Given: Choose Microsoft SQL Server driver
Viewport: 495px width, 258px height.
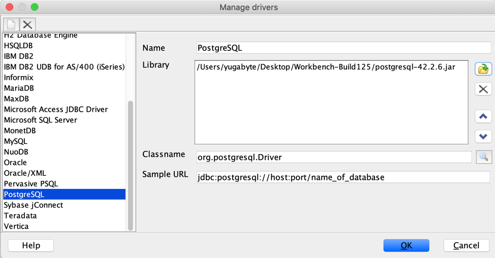Looking at the screenshot, I should pos(41,120).
